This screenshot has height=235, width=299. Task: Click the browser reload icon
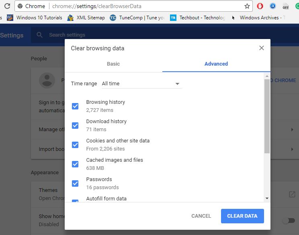click(x=7, y=6)
